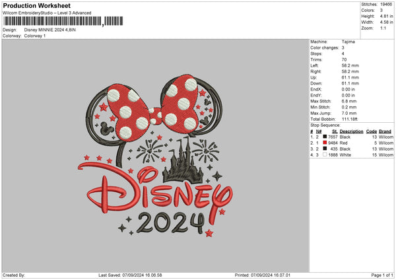The height and width of the screenshot is (280, 396).
Task: Click the Trims value '70'
Action: coord(345,59)
